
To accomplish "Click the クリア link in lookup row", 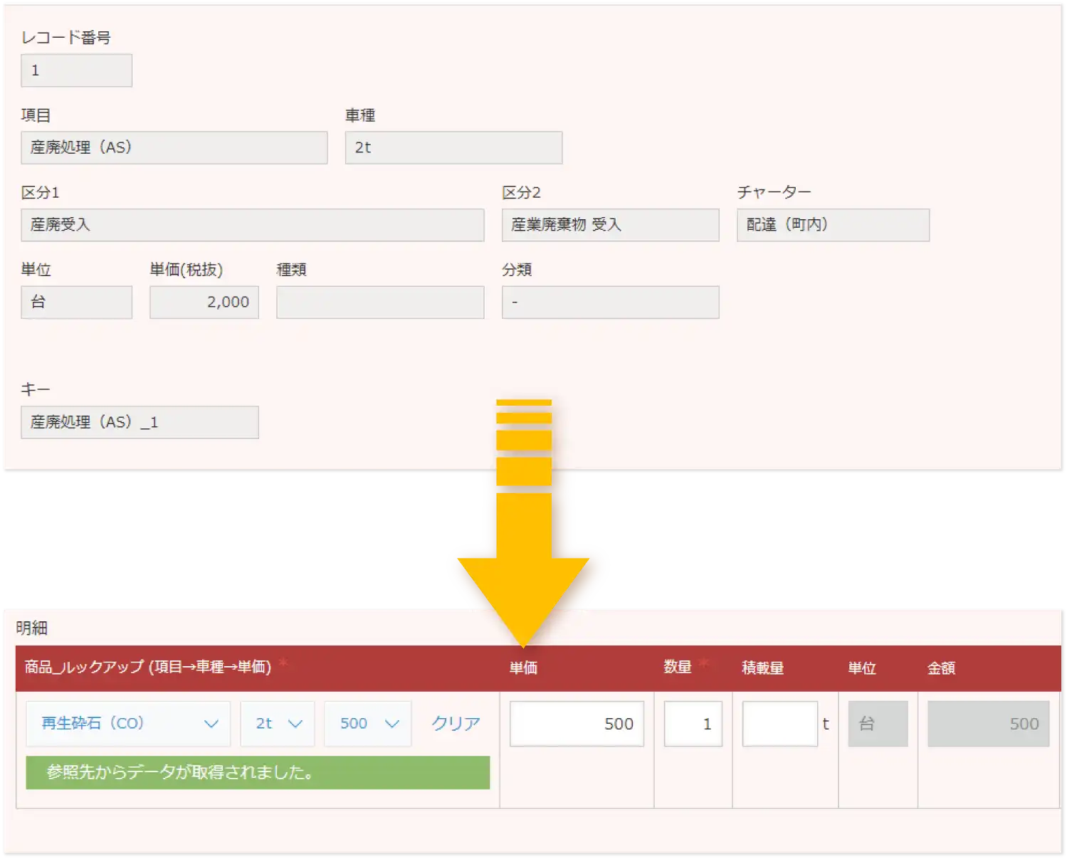I will pos(456,724).
